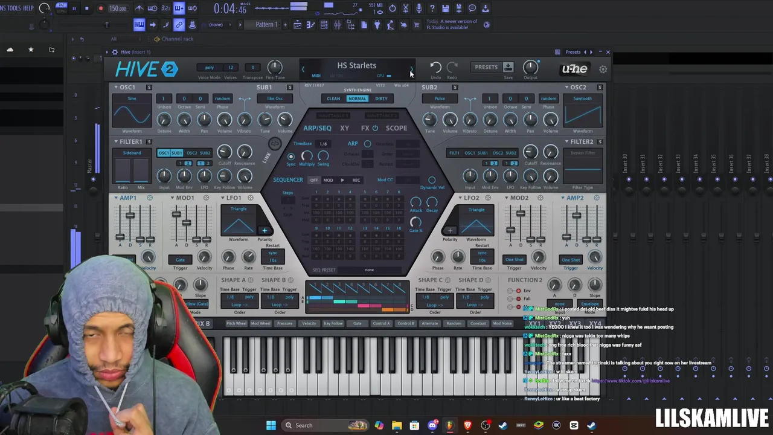Toggle LFO1 polarity plus button
This screenshot has height=435, width=773.
(x=264, y=230)
